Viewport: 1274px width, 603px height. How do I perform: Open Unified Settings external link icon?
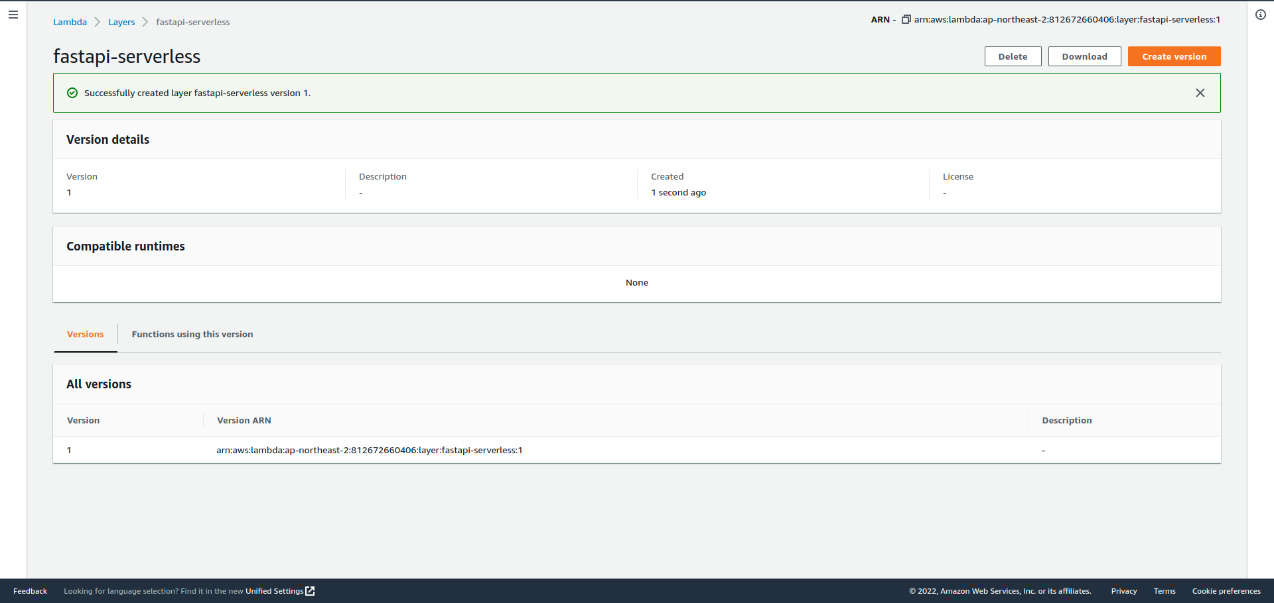[x=310, y=591]
